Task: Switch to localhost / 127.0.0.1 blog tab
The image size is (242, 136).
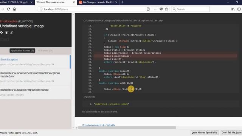Action: [15, 2]
